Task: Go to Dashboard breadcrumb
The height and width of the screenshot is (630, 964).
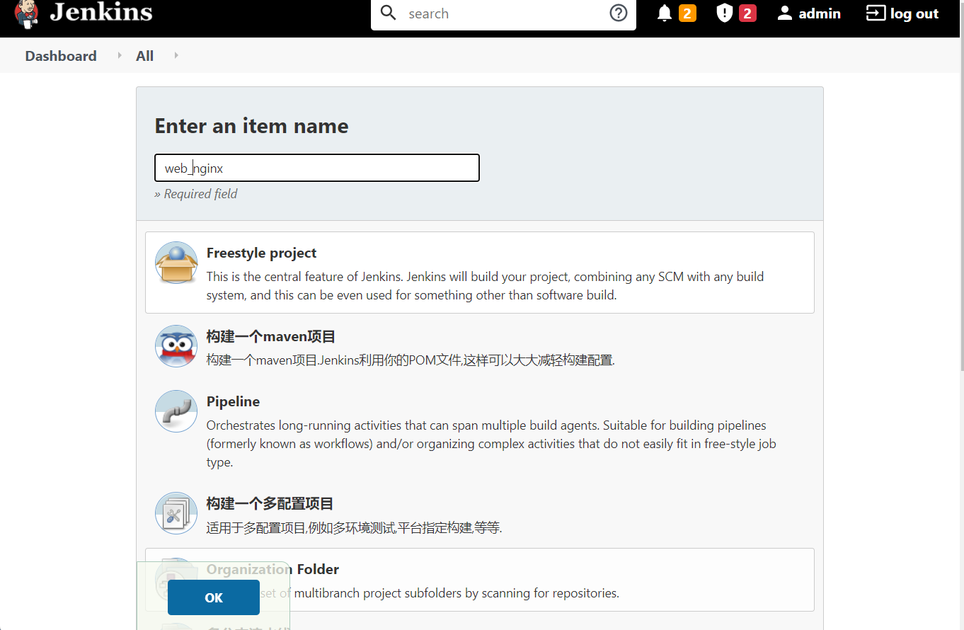Action: 61,56
